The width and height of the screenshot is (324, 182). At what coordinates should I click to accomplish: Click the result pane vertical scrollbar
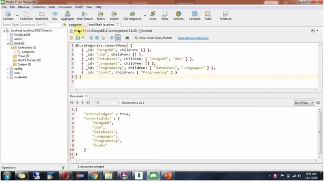point(319,133)
